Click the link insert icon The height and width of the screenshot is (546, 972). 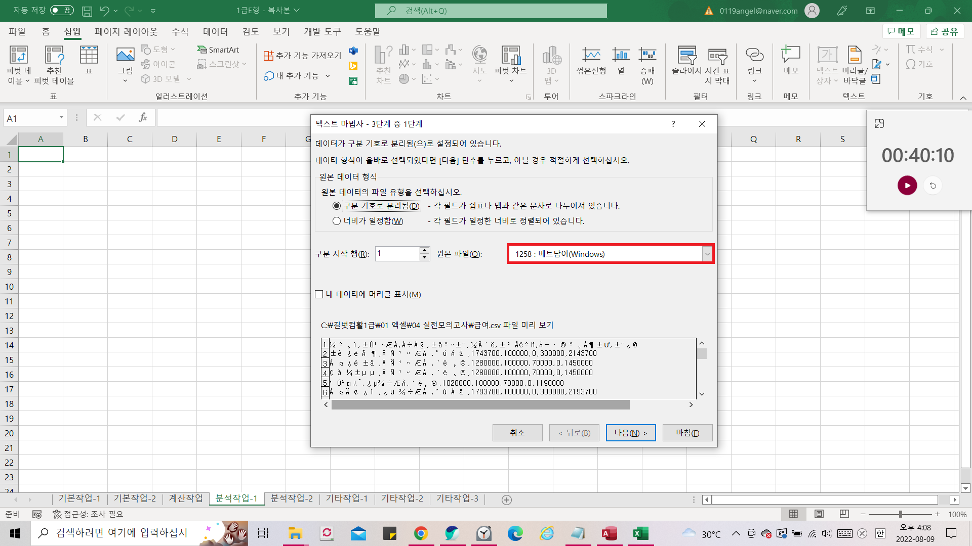(754, 56)
